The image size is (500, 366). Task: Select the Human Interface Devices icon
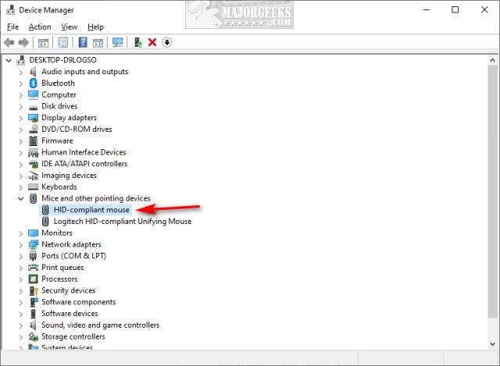click(x=33, y=153)
